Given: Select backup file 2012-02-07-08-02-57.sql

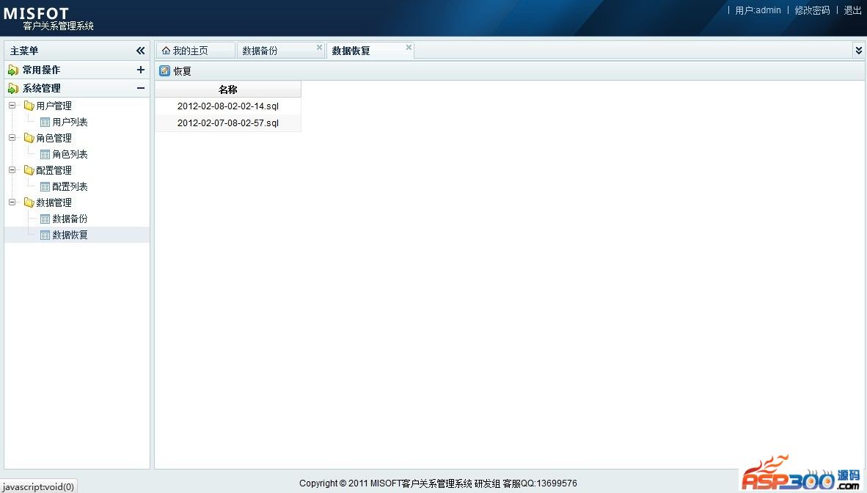Looking at the screenshot, I should click(x=228, y=123).
